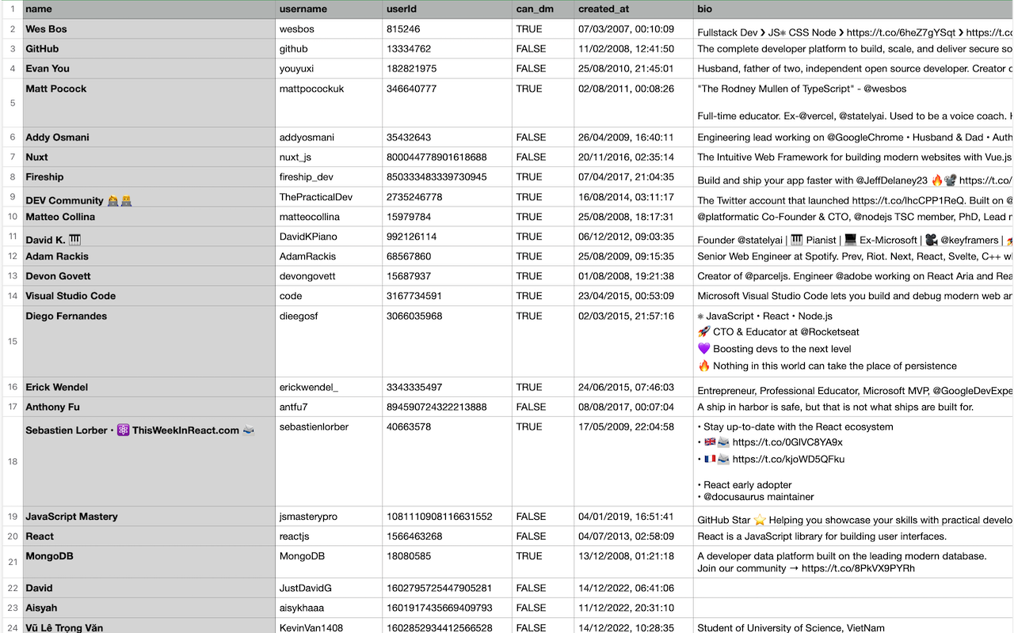Select the 'Vũ Lê Trọng Văn' name cell

[x=149, y=626]
